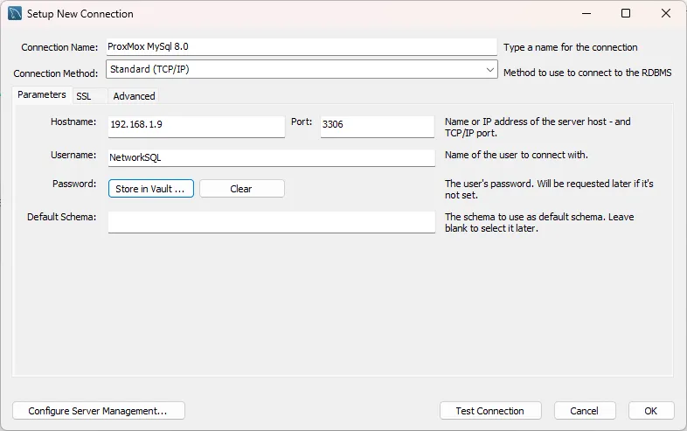Switch to the Parameters tab

42,94
